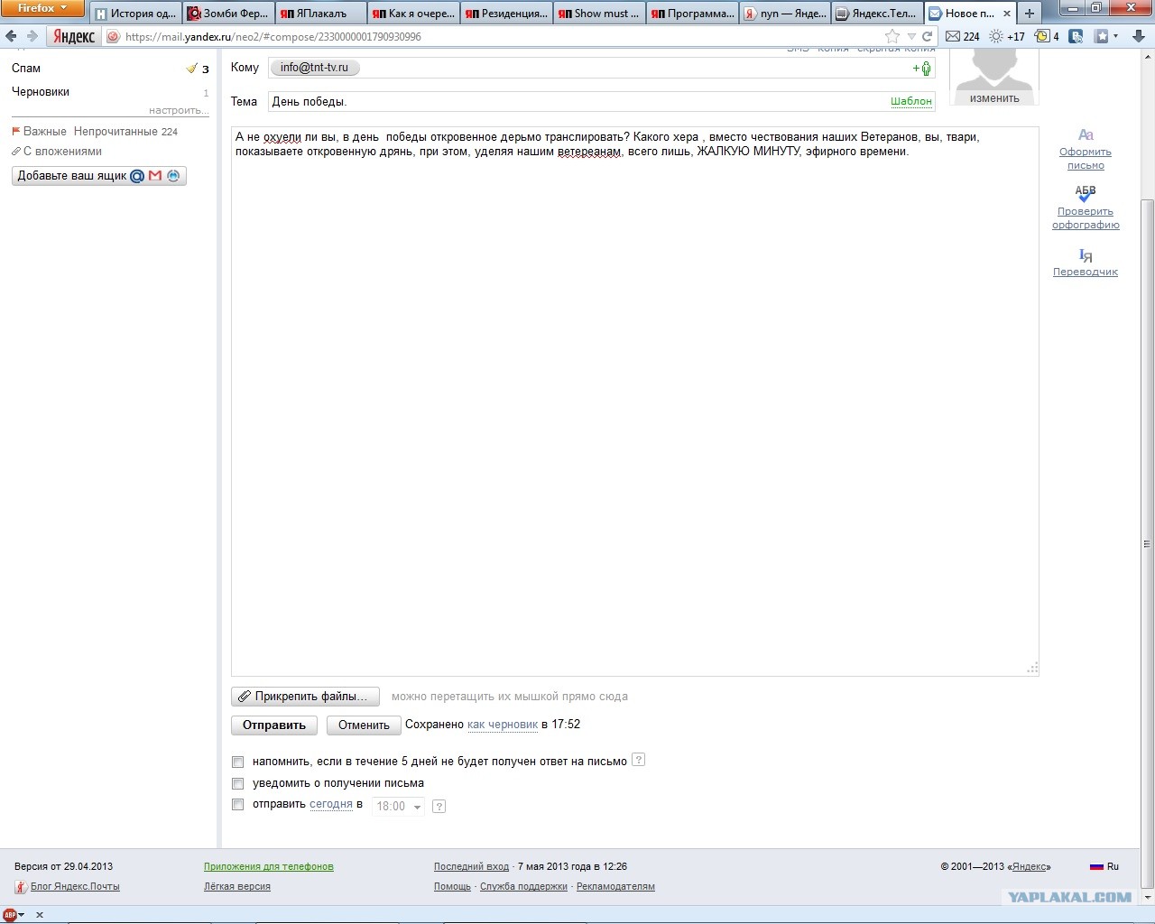Tick the 'отправить сегодня в' scheduled send checkbox
This screenshot has width=1155, height=924.
pyautogui.click(x=238, y=805)
